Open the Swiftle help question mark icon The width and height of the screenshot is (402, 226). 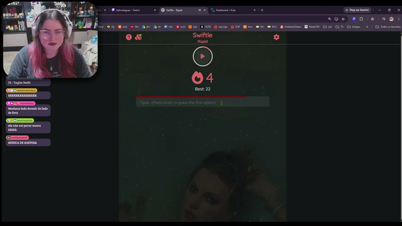pyautogui.click(x=129, y=37)
